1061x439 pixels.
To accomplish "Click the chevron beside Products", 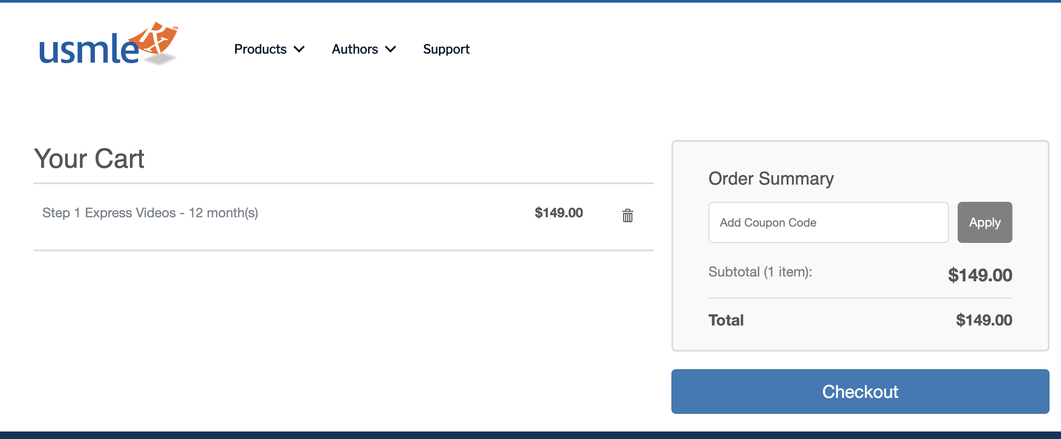I will pyautogui.click(x=300, y=49).
